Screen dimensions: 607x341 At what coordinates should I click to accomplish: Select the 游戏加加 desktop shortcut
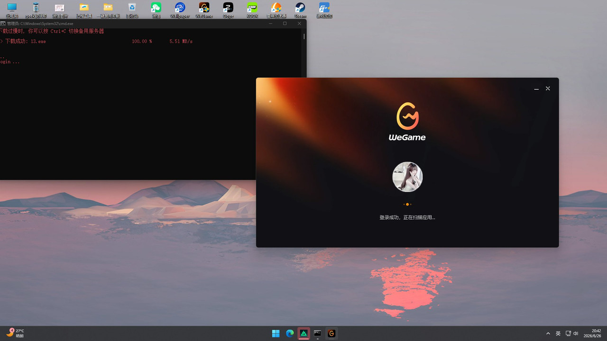324,9
